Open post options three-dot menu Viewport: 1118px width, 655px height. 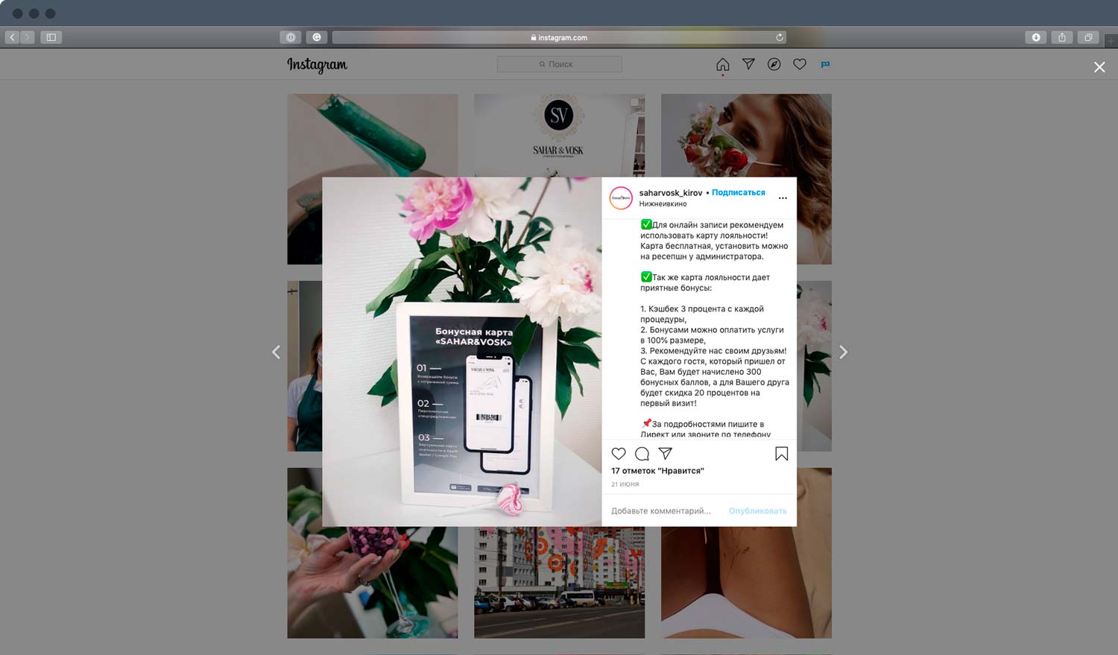click(783, 198)
